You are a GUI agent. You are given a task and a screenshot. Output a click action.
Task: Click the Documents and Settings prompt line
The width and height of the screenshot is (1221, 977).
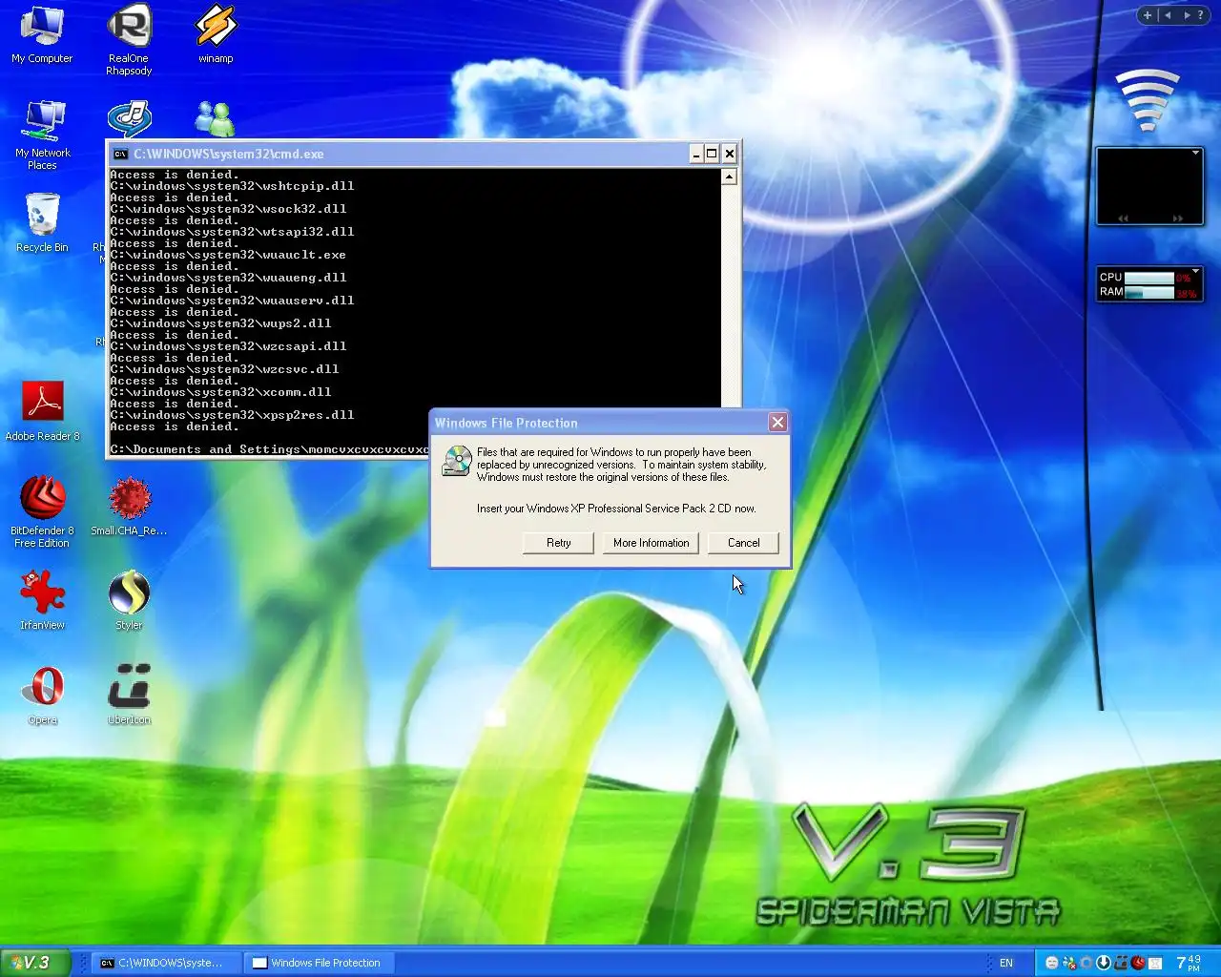tap(270, 449)
